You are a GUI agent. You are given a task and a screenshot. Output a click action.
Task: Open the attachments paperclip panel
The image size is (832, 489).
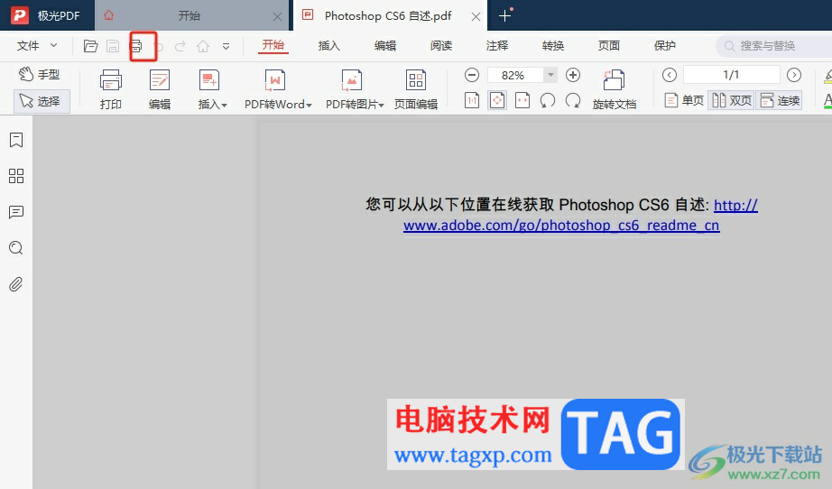click(16, 284)
